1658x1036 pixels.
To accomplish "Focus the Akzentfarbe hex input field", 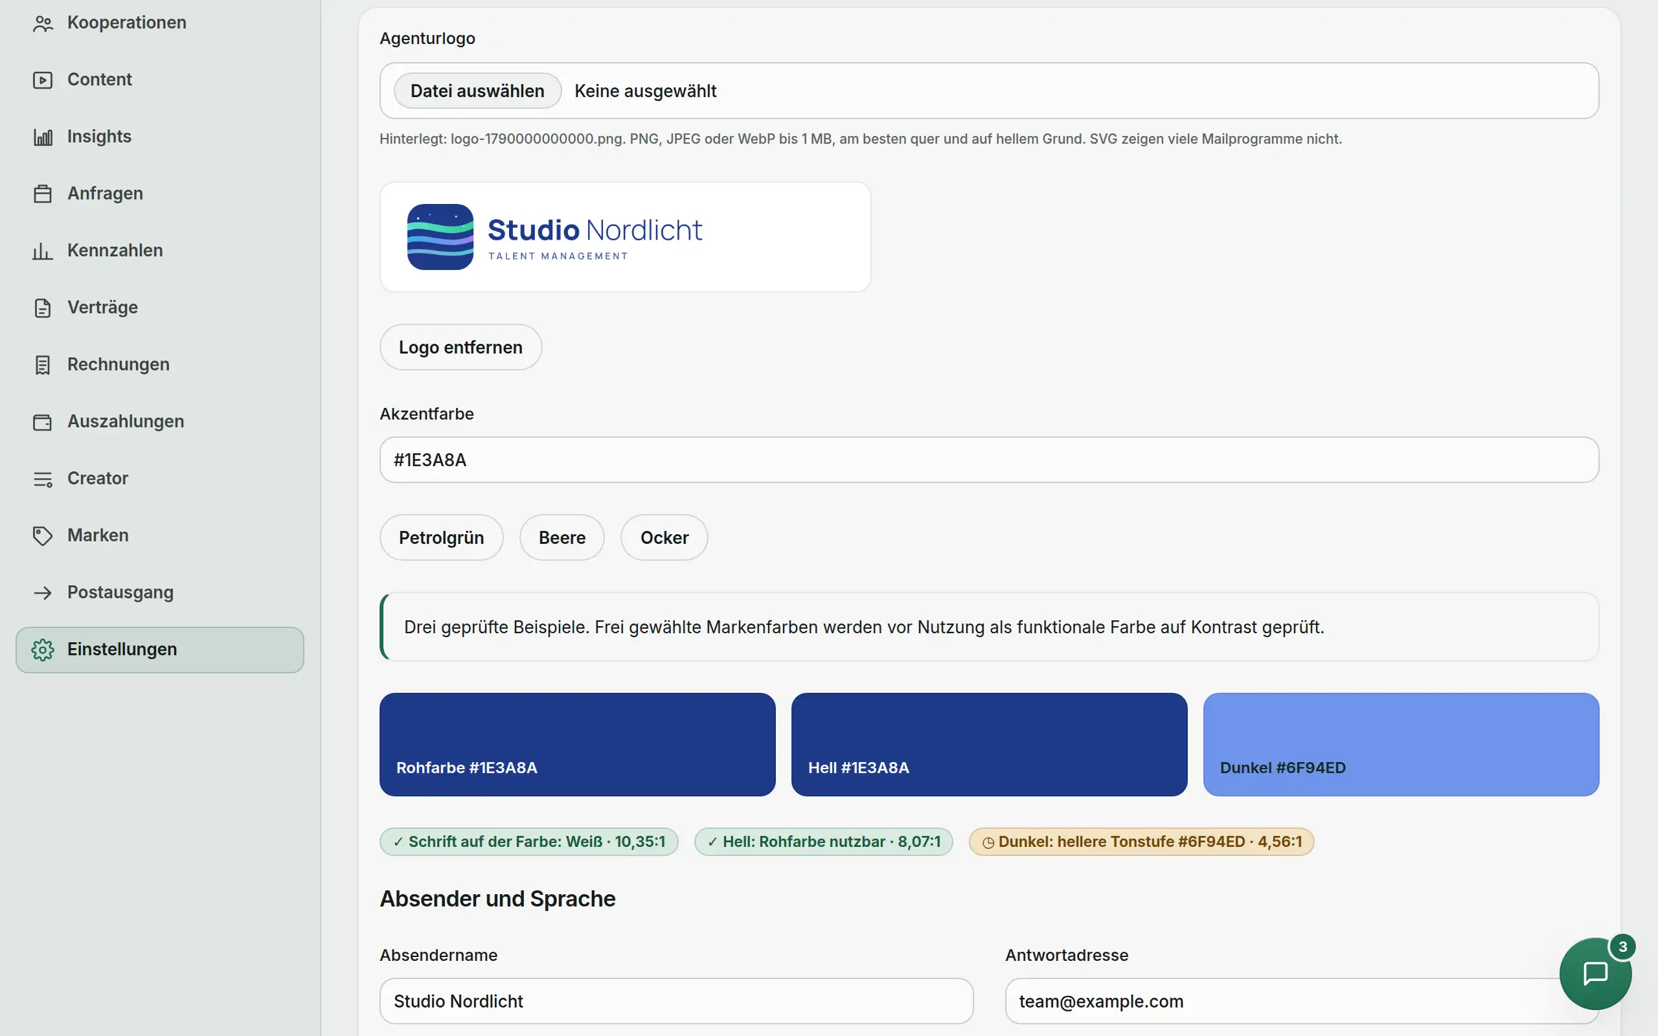I will [x=990, y=460].
